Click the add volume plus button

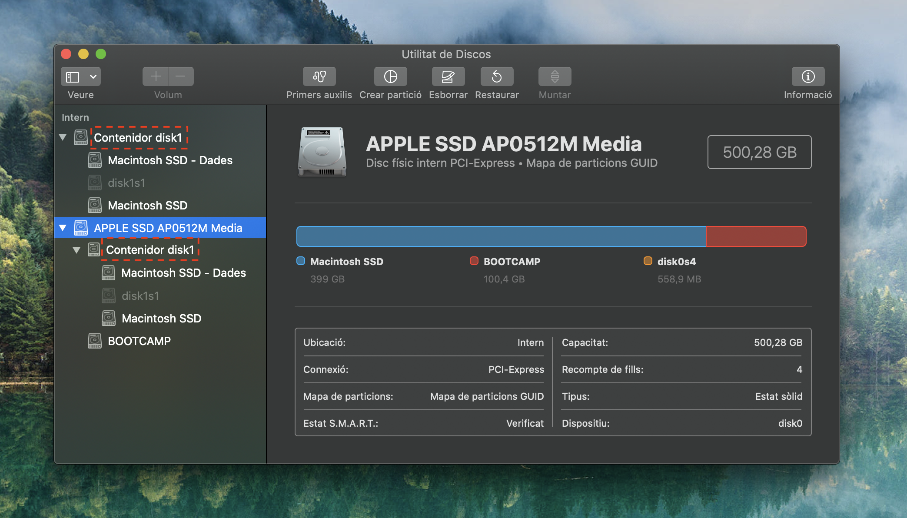pyautogui.click(x=156, y=77)
